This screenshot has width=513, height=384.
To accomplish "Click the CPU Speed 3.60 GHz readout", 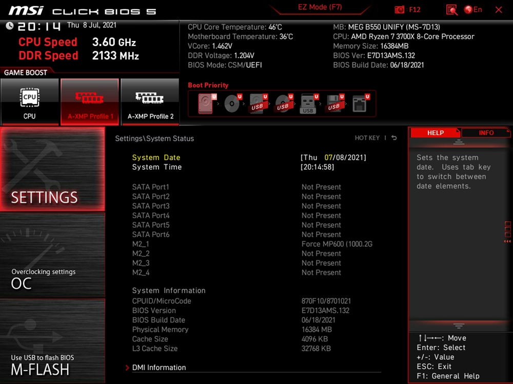I will point(77,42).
